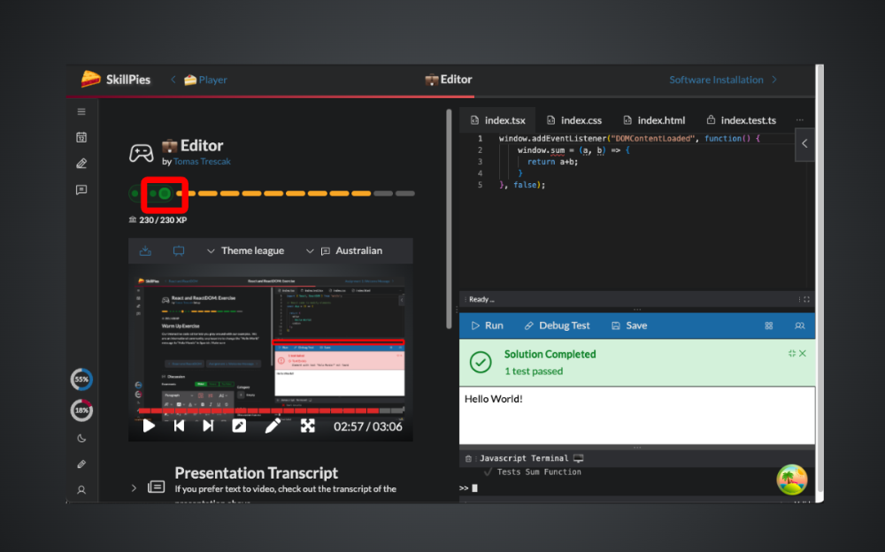Screen dimensions: 885x552
Task: Open the Australian language dropdown
Action: tap(351, 251)
